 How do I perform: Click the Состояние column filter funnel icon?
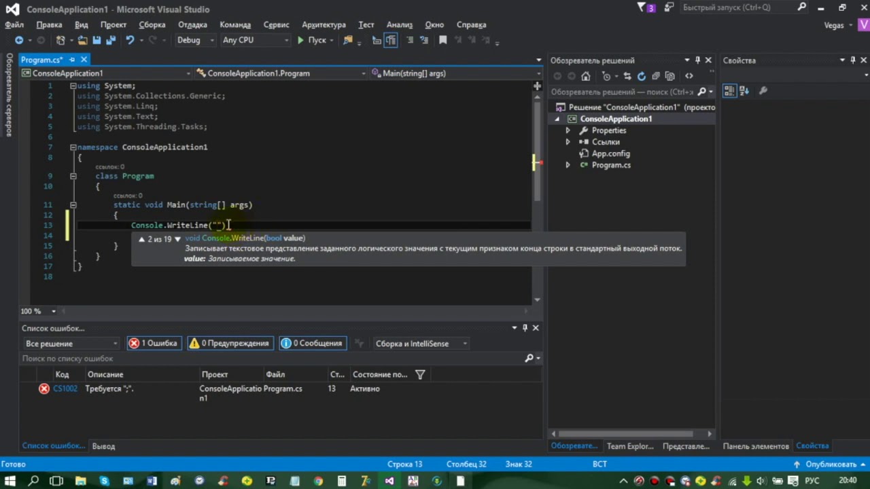[420, 374]
